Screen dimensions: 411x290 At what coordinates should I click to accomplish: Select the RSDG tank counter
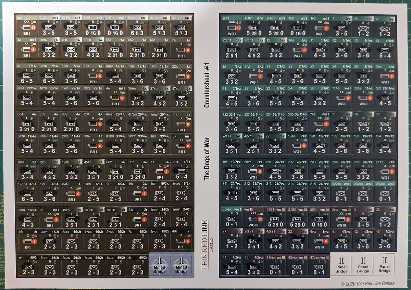[115, 144]
